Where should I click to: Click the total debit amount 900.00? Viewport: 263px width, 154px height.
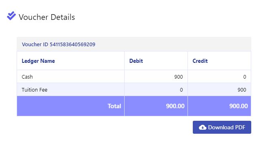[x=175, y=106]
